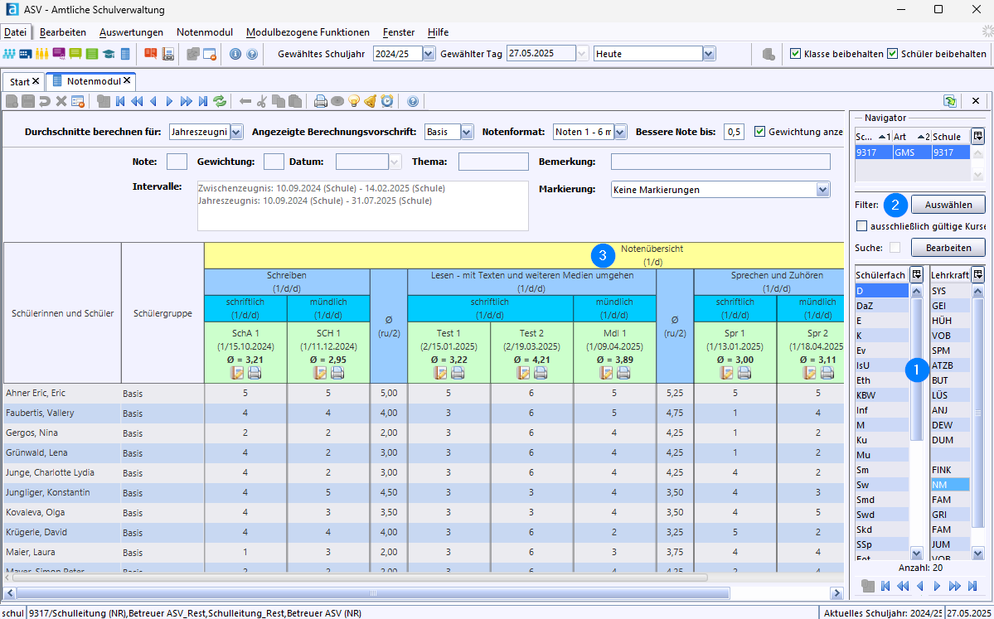This screenshot has height=619, width=994.
Task: Switch to the Start tab
Action: pos(20,82)
